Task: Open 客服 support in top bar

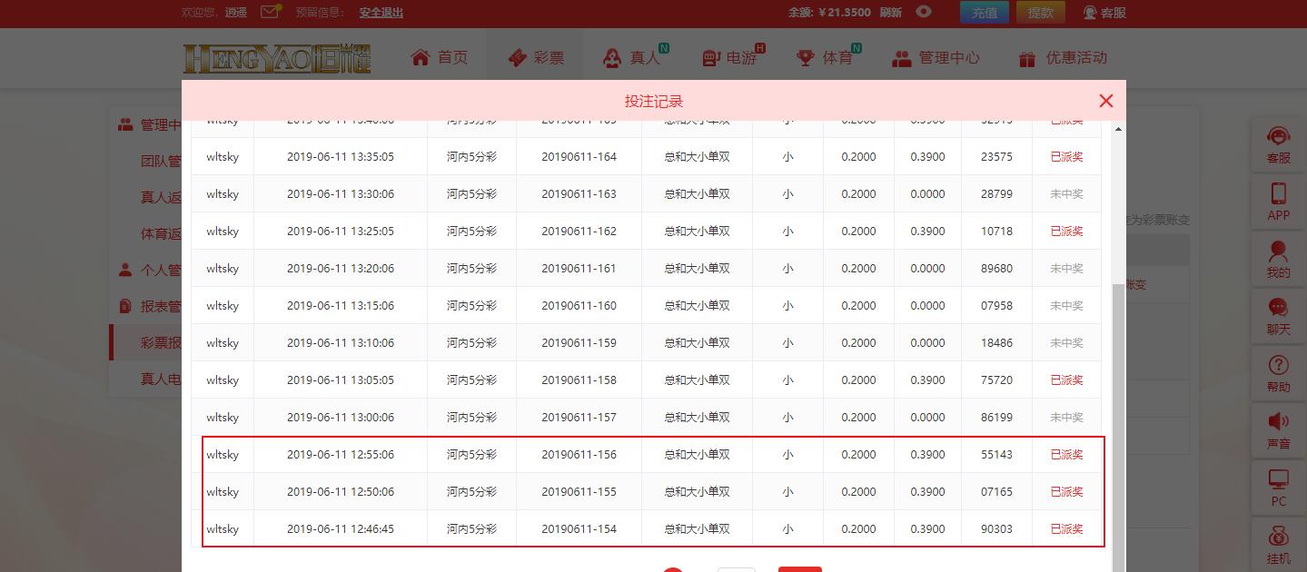Action: coord(1104,13)
